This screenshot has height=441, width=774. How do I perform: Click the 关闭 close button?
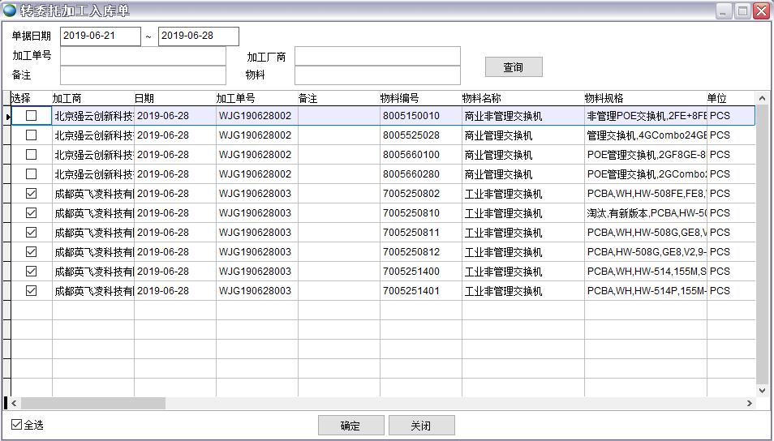pyautogui.click(x=421, y=426)
